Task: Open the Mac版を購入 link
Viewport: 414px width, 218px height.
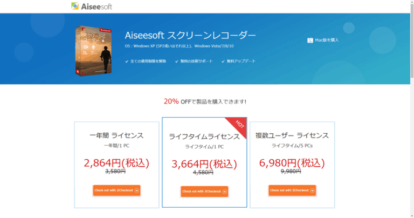Action: pyautogui.click(x=326, y=40)
